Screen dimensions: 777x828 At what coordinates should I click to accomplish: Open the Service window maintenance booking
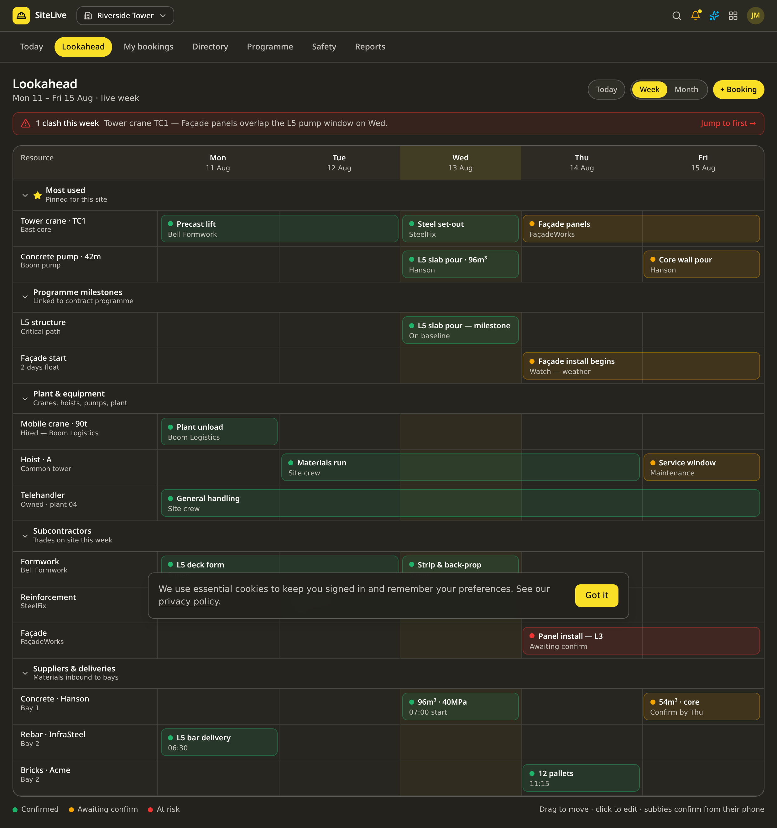point(701,467)
